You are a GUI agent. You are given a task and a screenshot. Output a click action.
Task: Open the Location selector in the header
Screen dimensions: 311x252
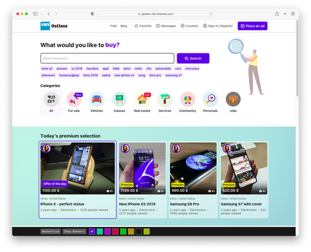click(x=189, y=26)
